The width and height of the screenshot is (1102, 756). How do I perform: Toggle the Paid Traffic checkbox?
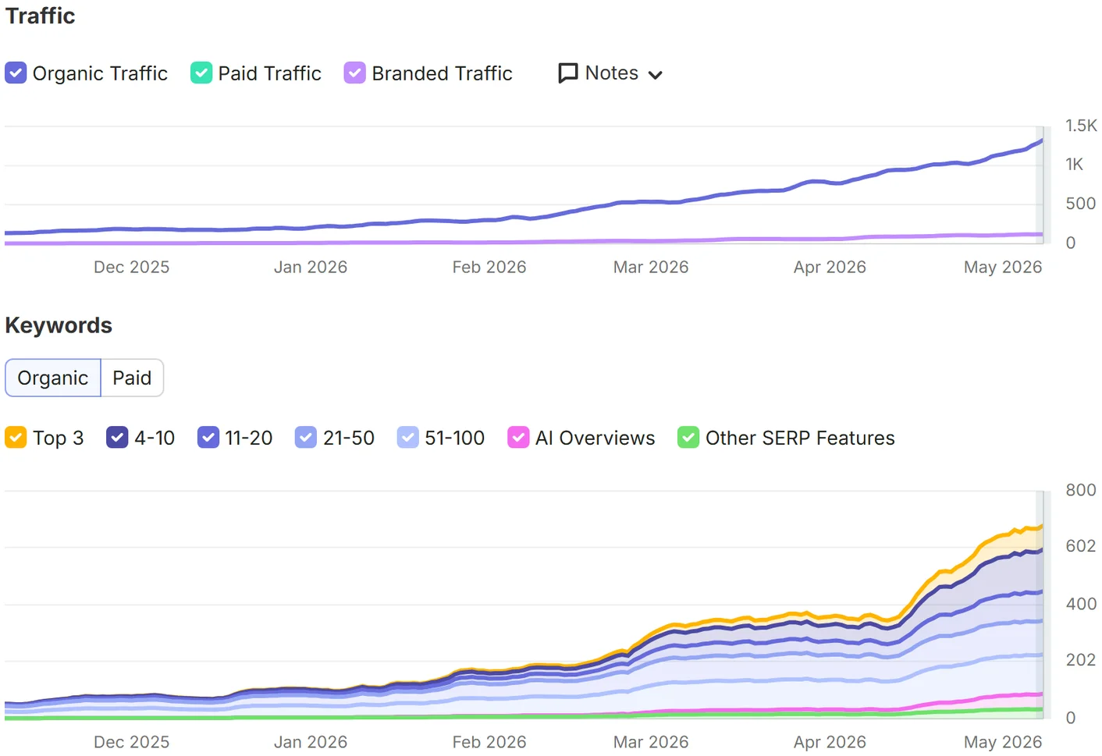pyautogui.click(x=201, y=73)
